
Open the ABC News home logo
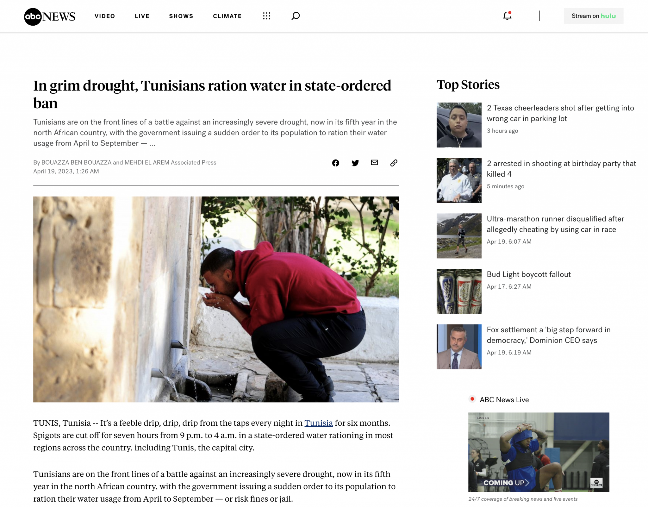pos(50,16)
